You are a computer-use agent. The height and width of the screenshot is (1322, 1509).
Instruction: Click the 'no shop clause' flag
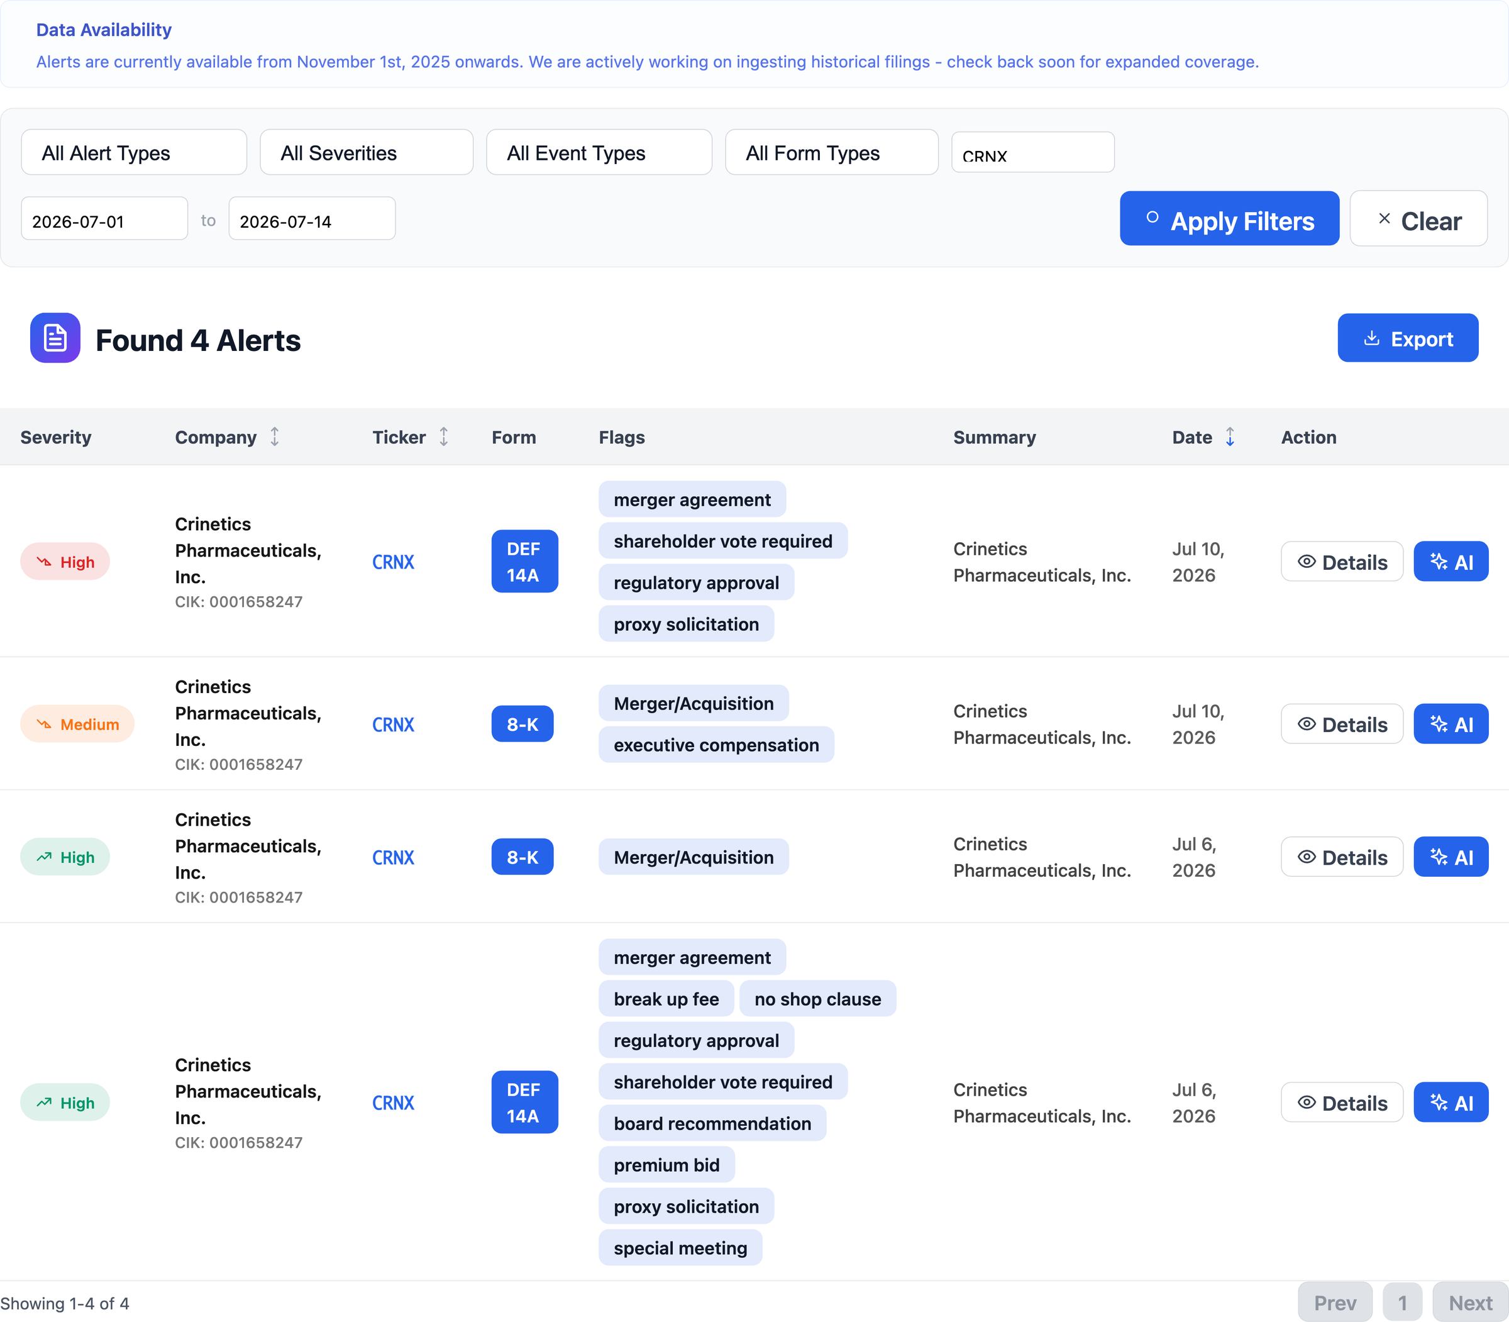coord(817,999)
